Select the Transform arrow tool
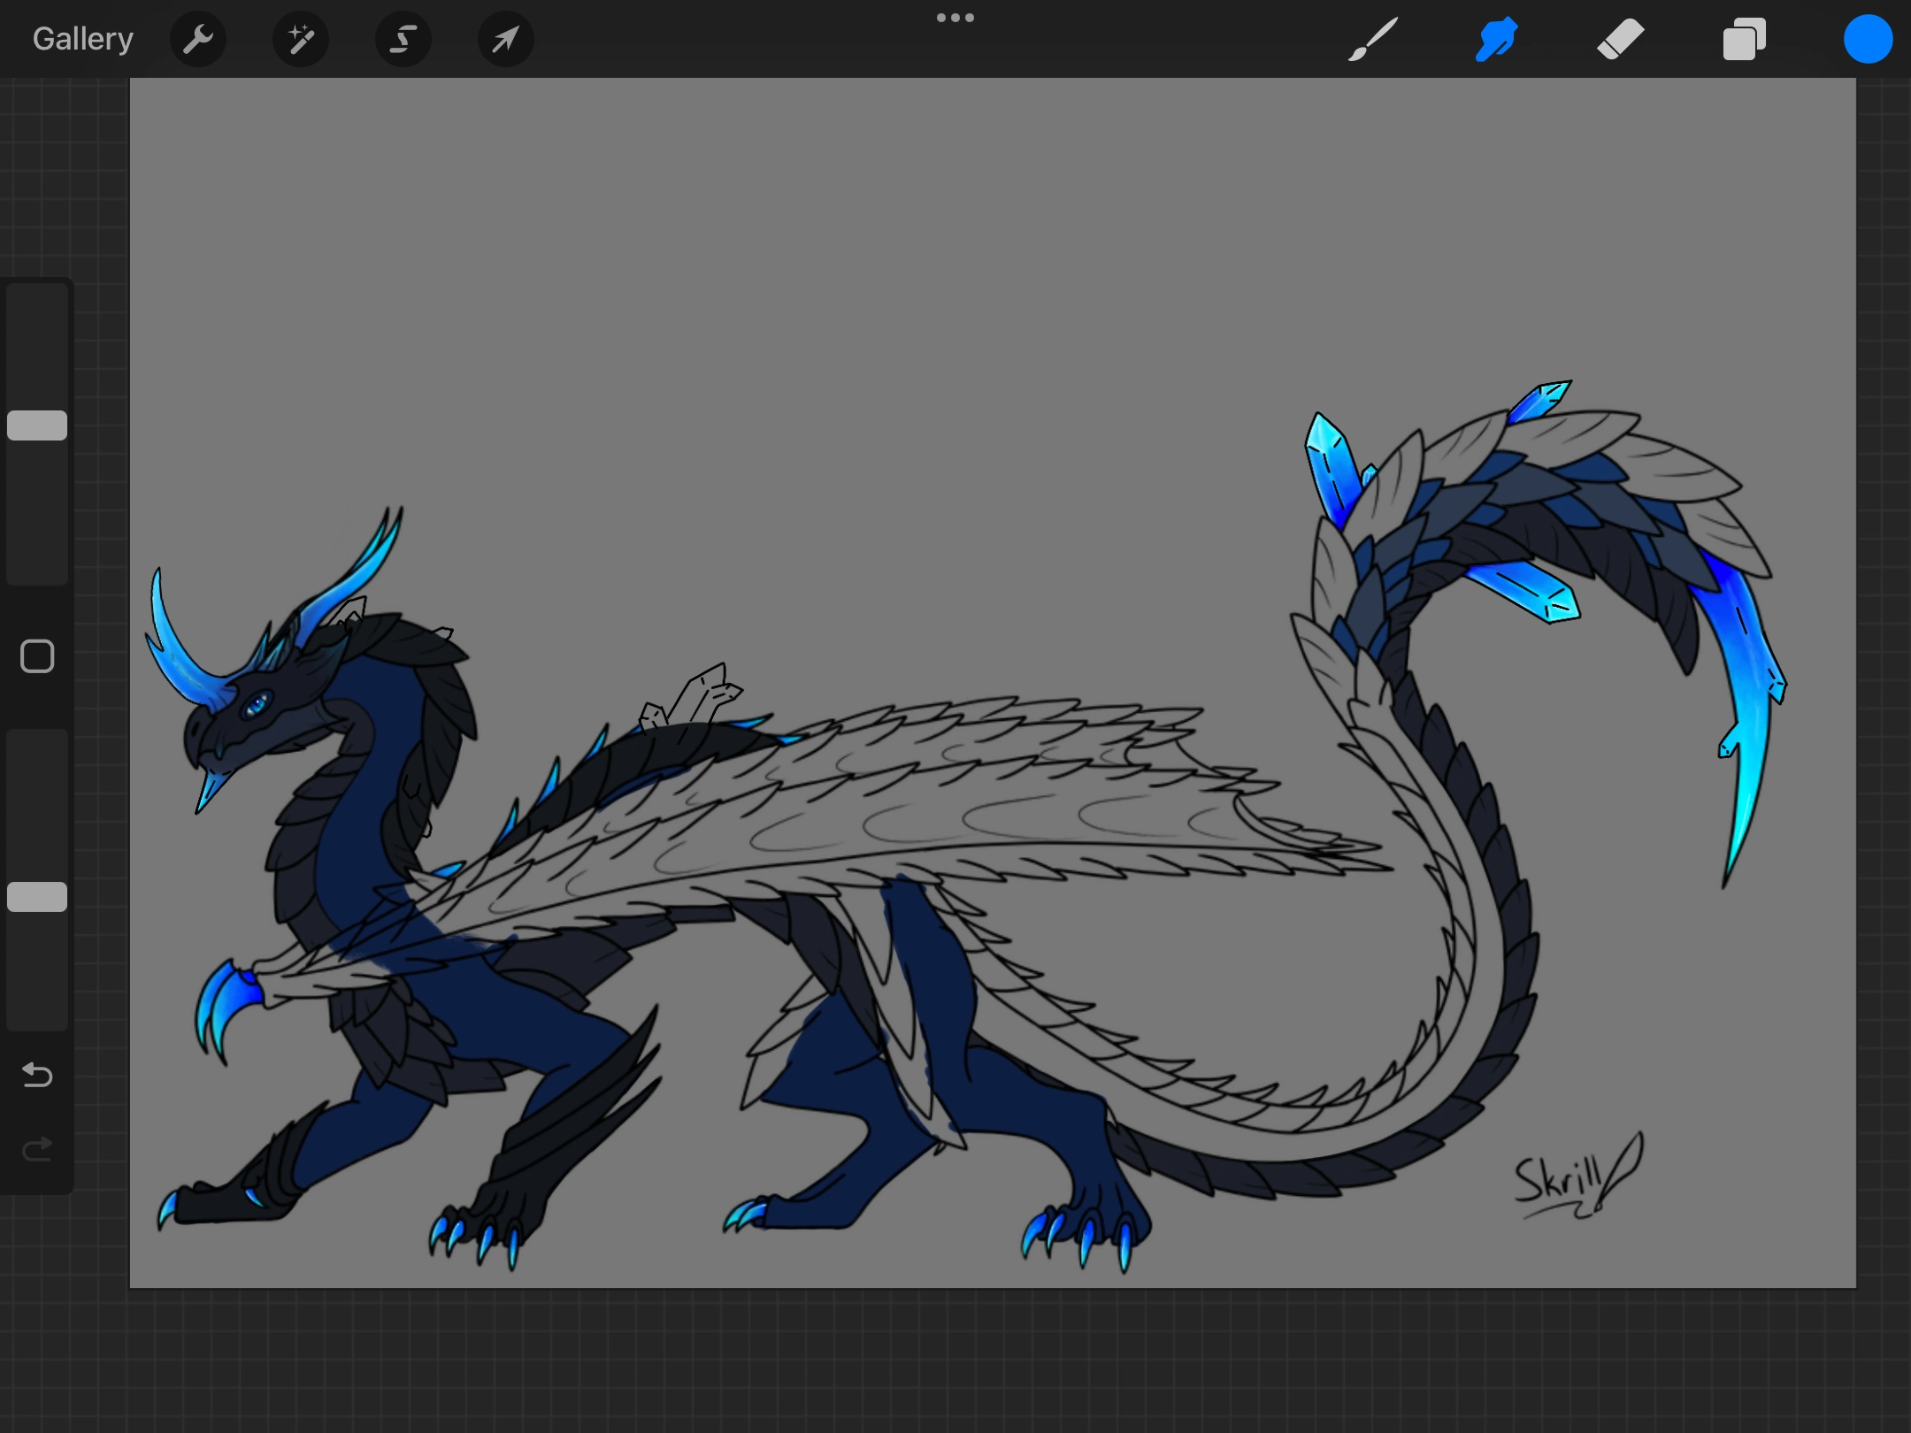Image resolution: width=1911 pixels, height=1433 pixels. click(504, 38)
